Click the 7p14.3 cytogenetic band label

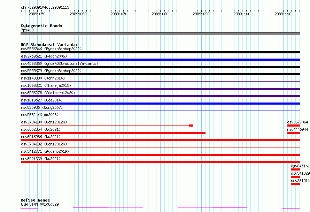click(27, 30)
